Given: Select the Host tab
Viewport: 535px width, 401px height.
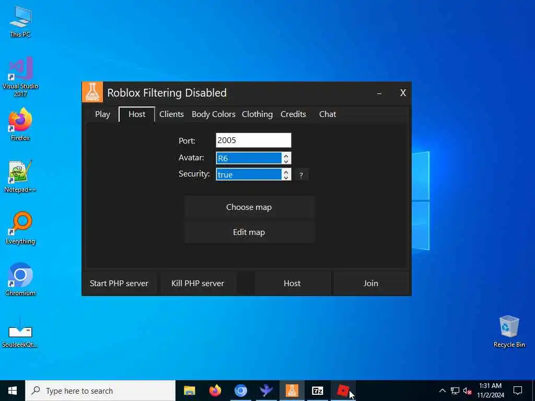Looking at the screenshot, I should [137, 114].
